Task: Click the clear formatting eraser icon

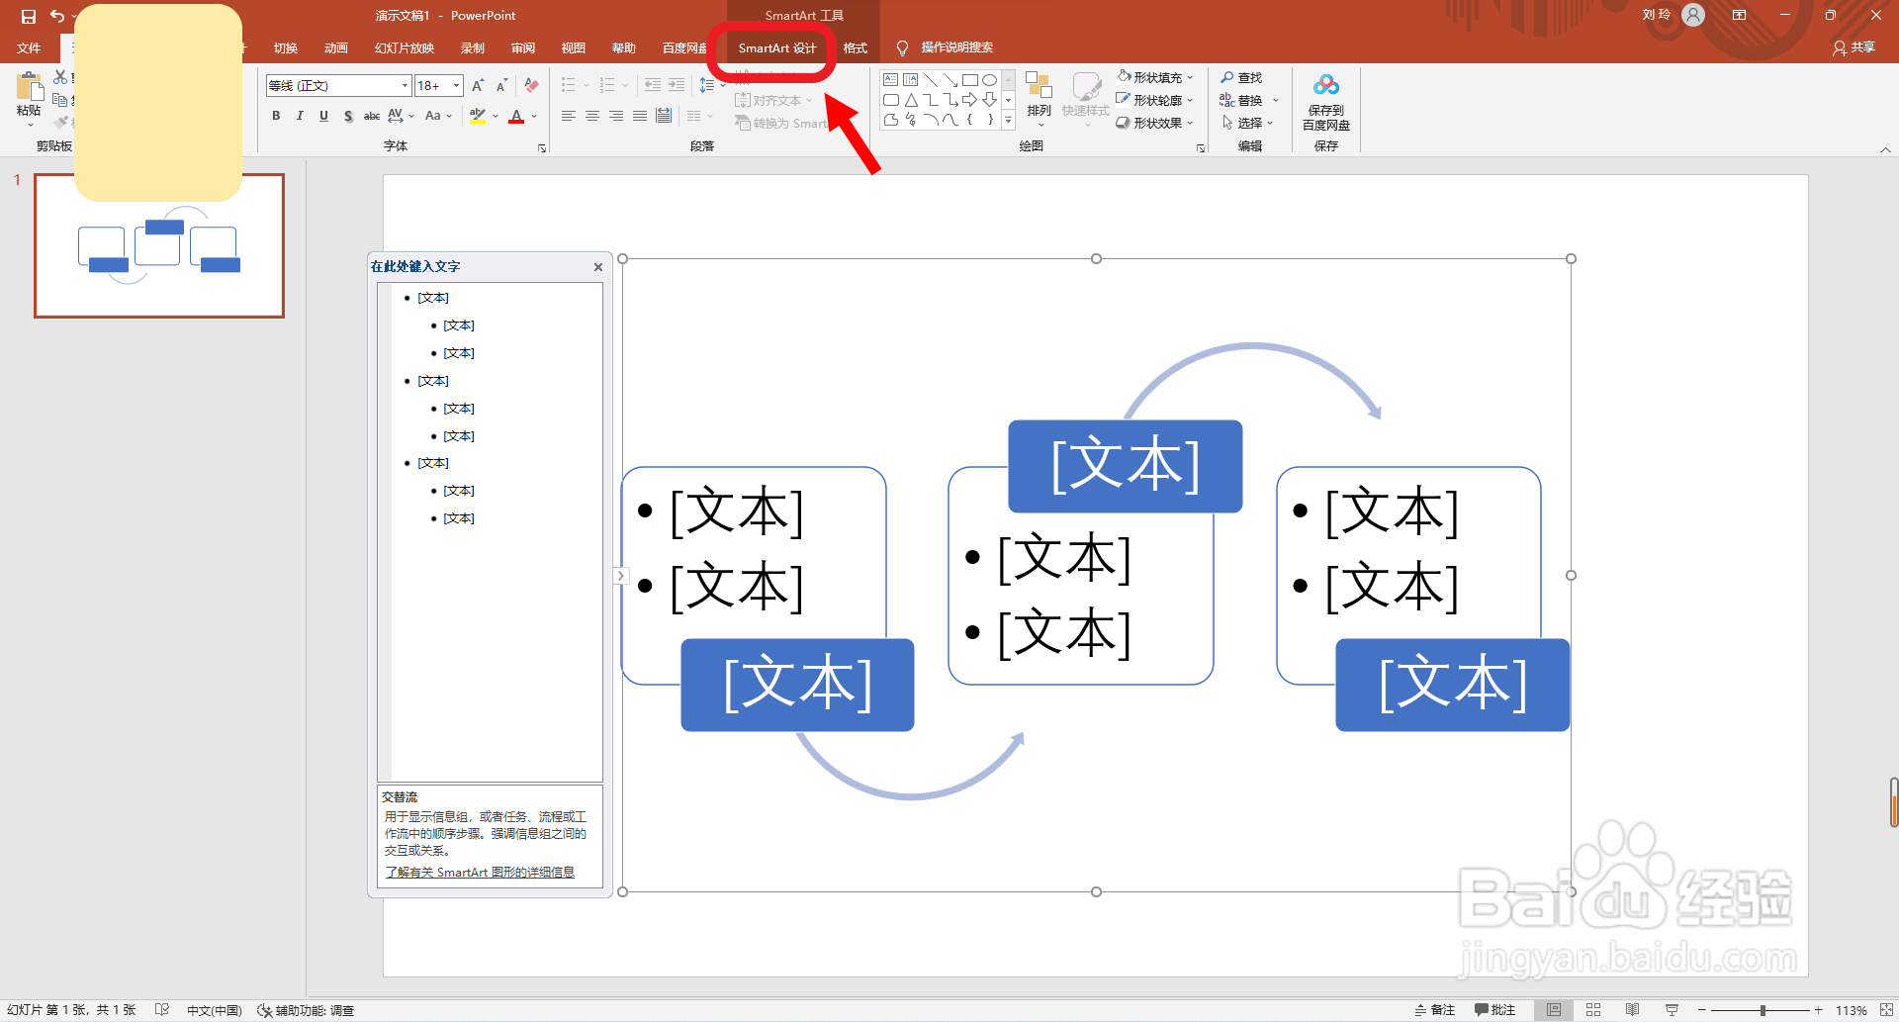Action: click(532, 85)
